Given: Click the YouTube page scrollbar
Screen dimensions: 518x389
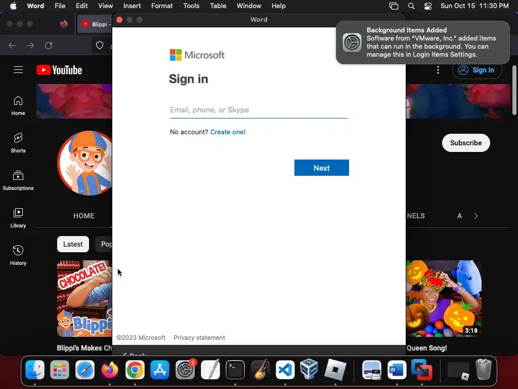Looking at the screenshot, I should pyautogui.click(x=514, y=90).
